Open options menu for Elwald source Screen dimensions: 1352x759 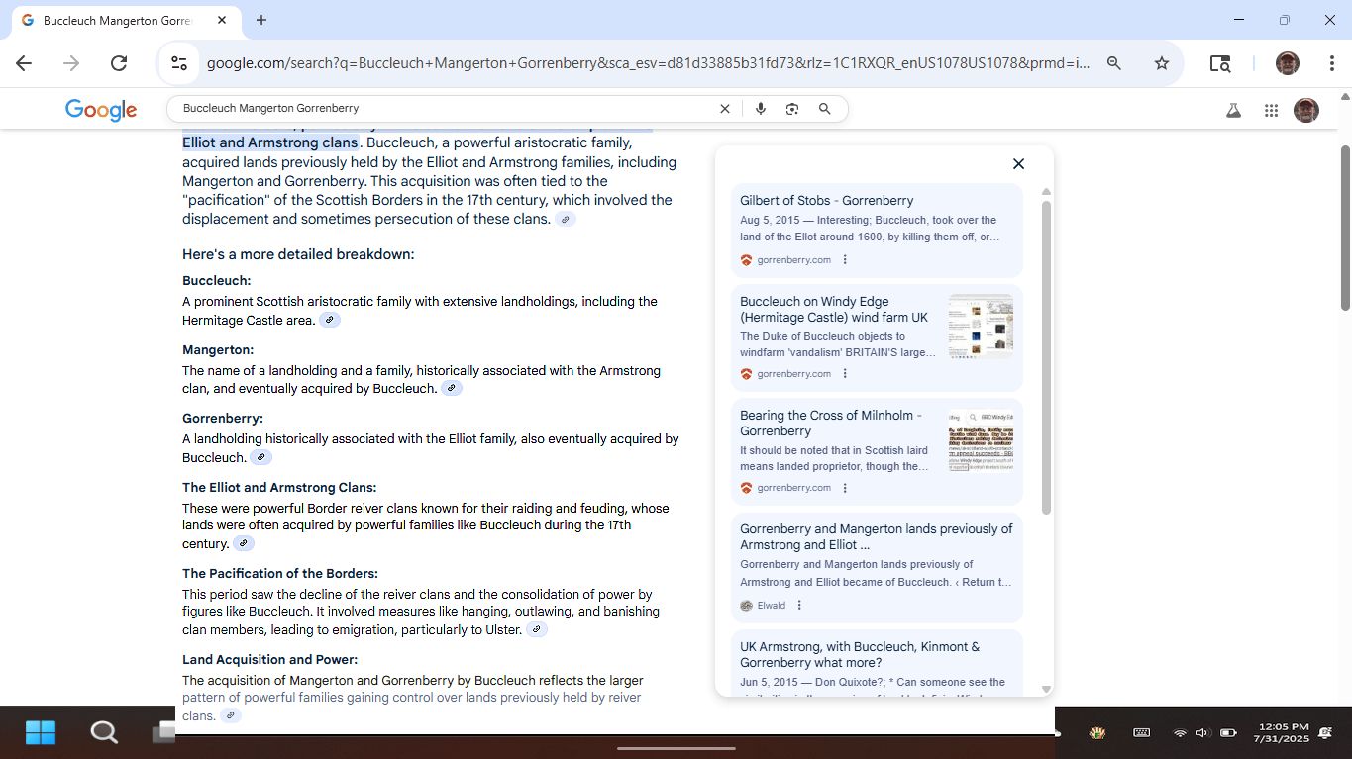(x=799, y=606)
